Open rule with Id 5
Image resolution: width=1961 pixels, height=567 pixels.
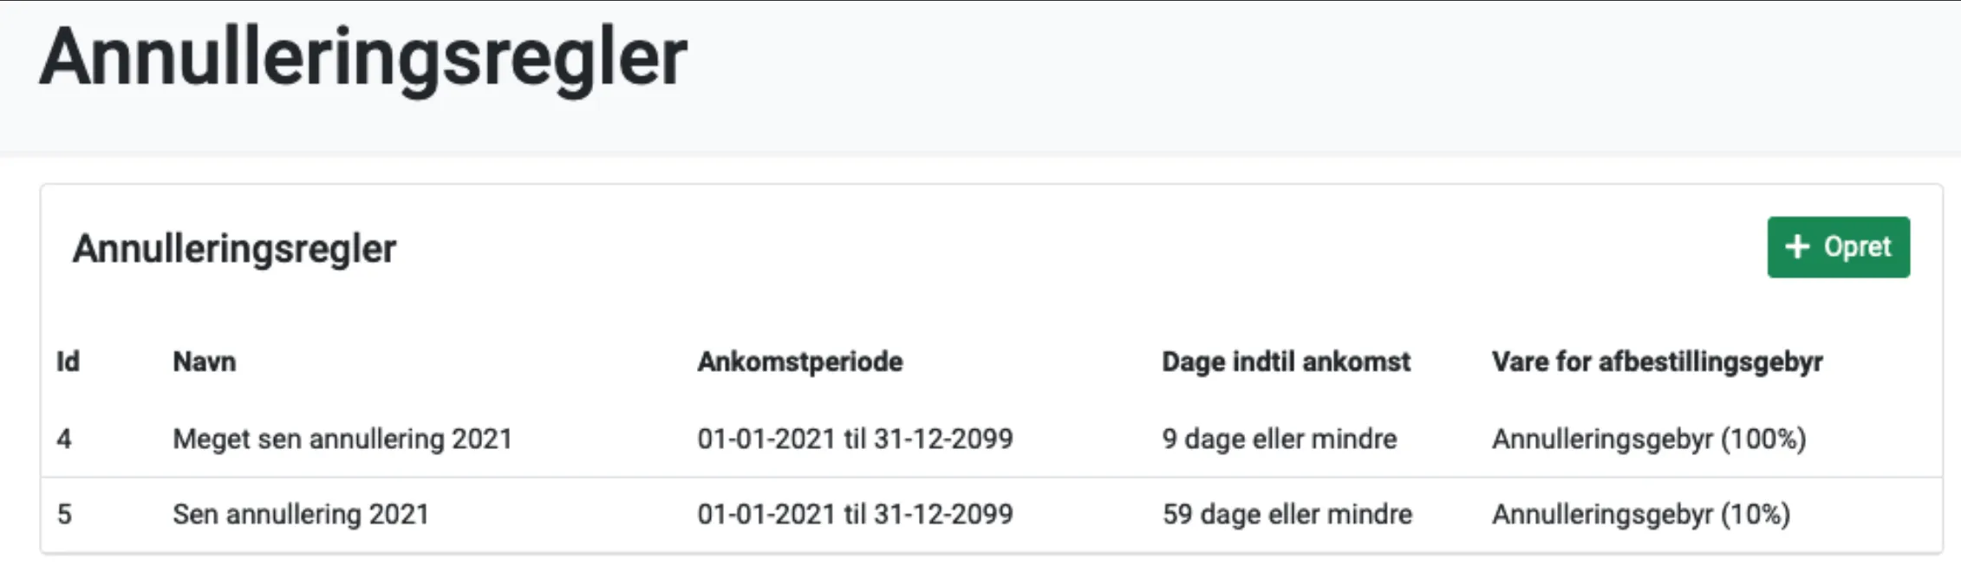pos(64,514)
